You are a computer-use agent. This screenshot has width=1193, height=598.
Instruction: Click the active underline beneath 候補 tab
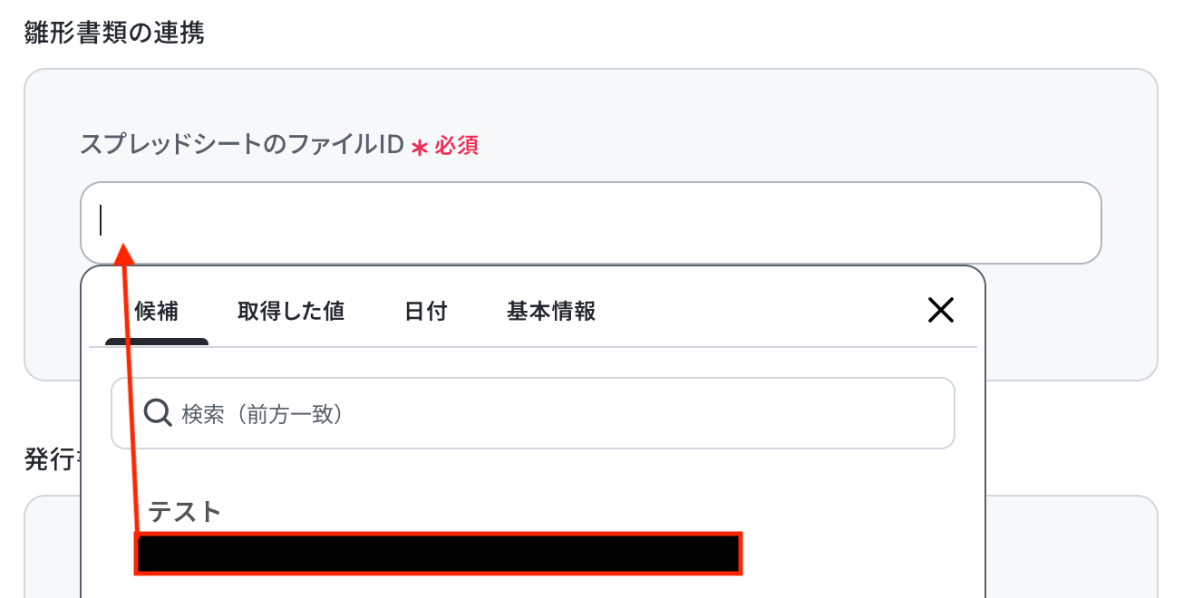point(157,342)
